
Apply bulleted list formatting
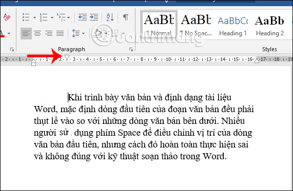(x=26, y=17)
